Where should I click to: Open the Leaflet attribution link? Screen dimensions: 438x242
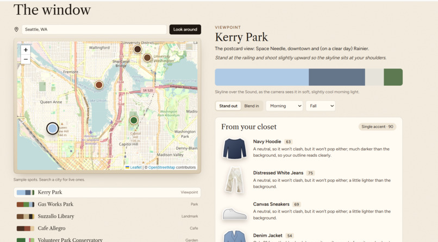click(136, 167)
